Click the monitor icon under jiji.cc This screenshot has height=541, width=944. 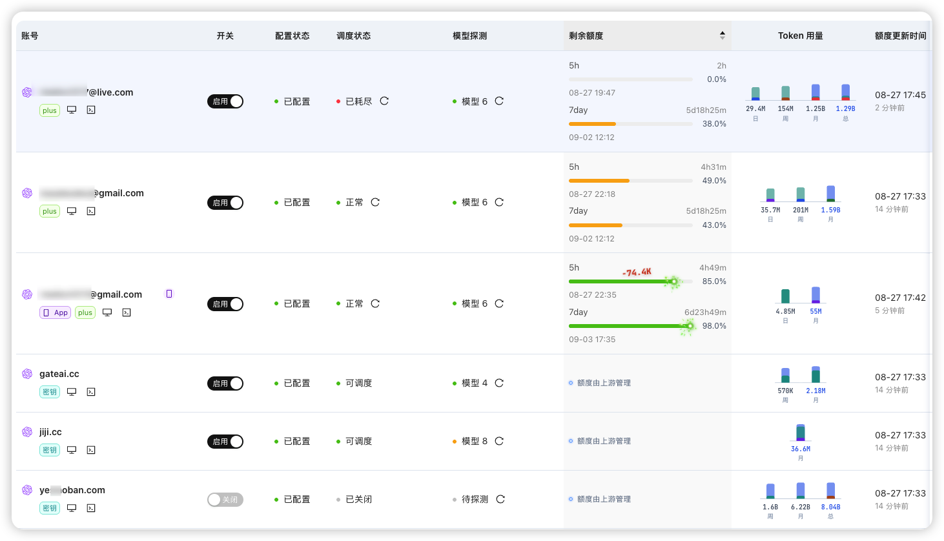point(72,450)
